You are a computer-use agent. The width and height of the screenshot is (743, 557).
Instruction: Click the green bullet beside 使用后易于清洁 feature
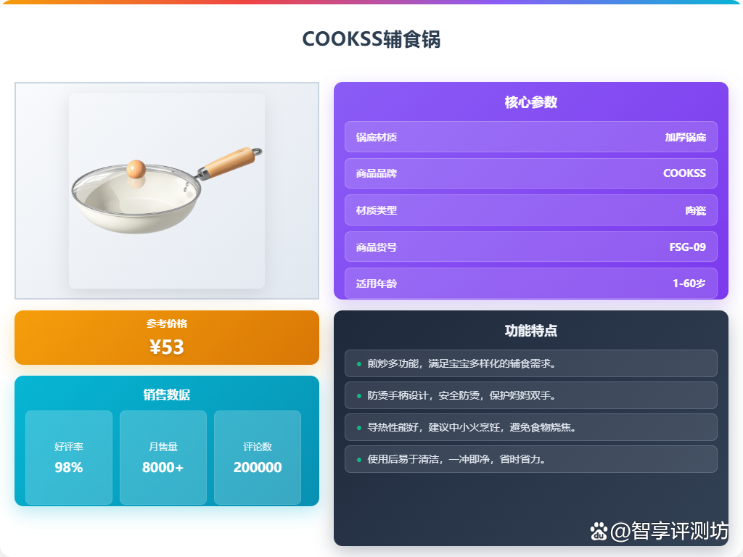click(358, 459)
